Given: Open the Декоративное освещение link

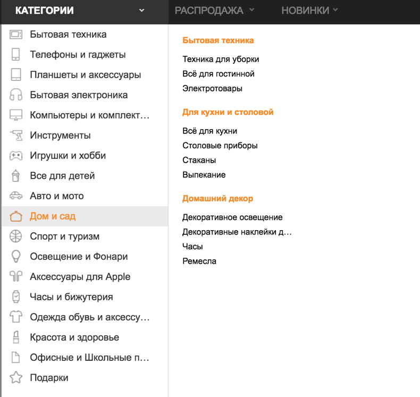Looking at the screenshot, I should [232, 217].
